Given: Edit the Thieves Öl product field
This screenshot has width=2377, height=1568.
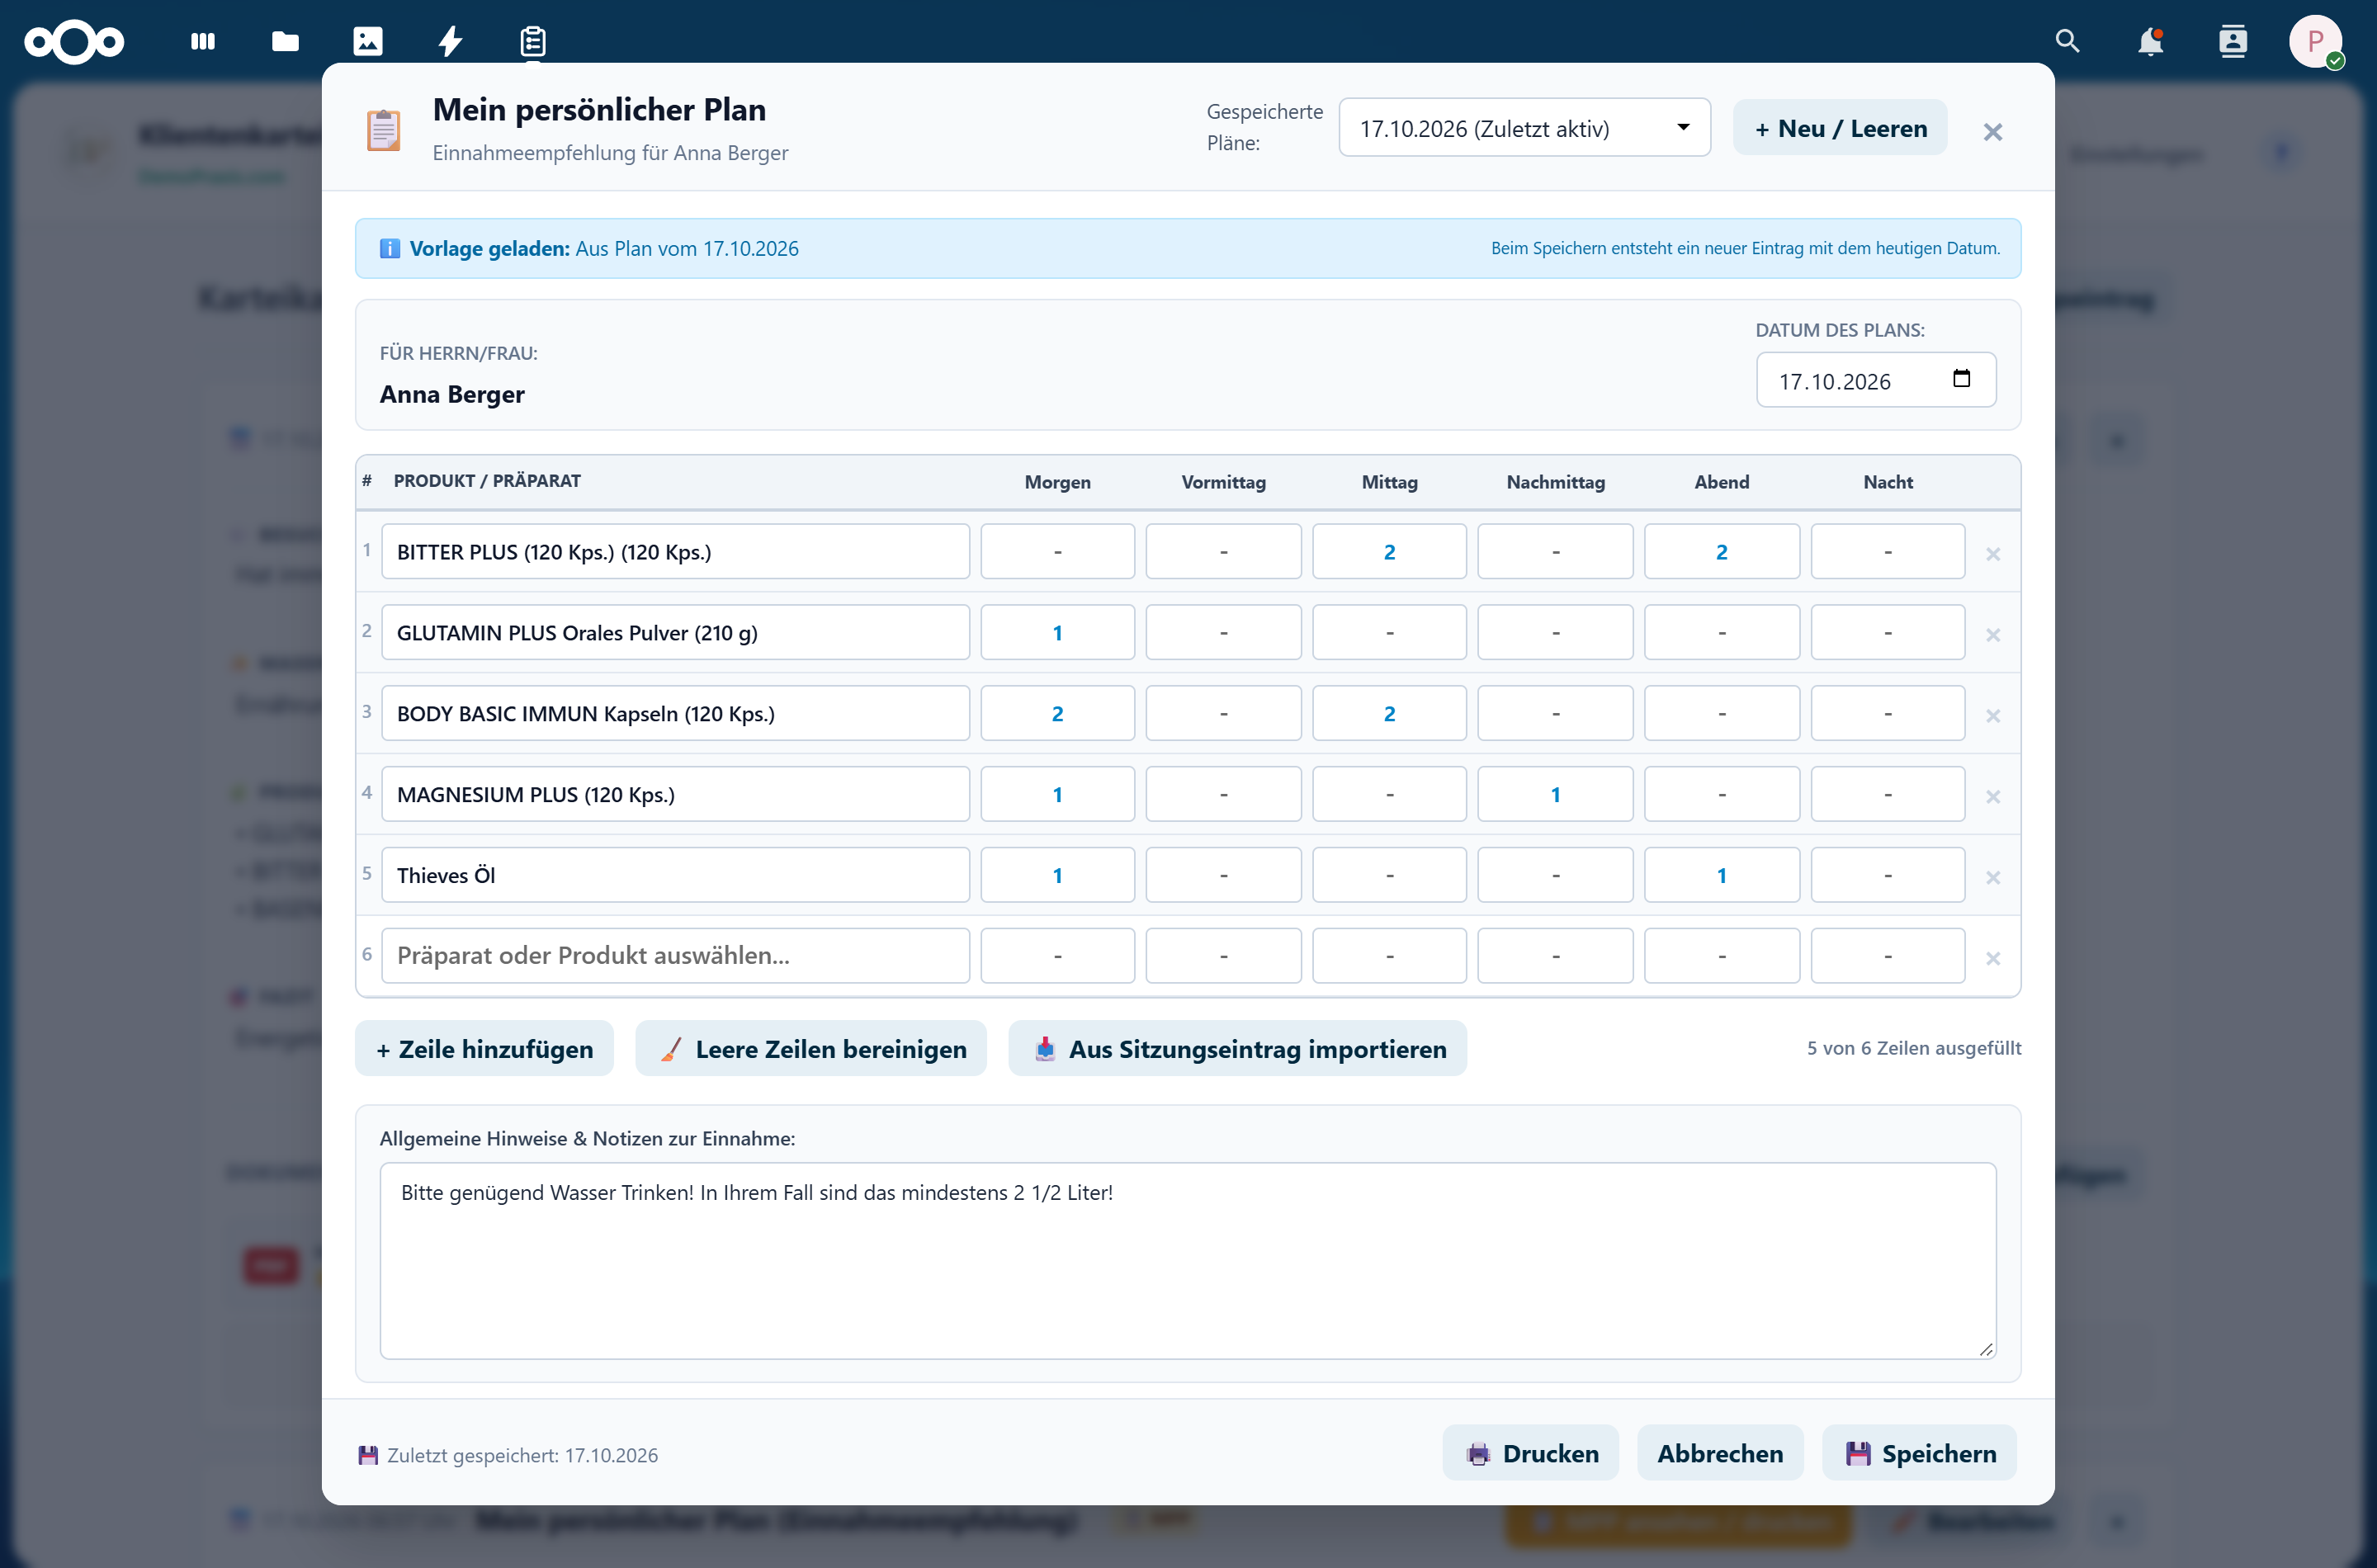Looking at the screenshot, I should 675,876.
